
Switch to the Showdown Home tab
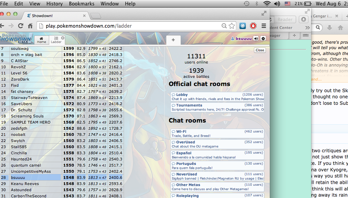(41, 40)
